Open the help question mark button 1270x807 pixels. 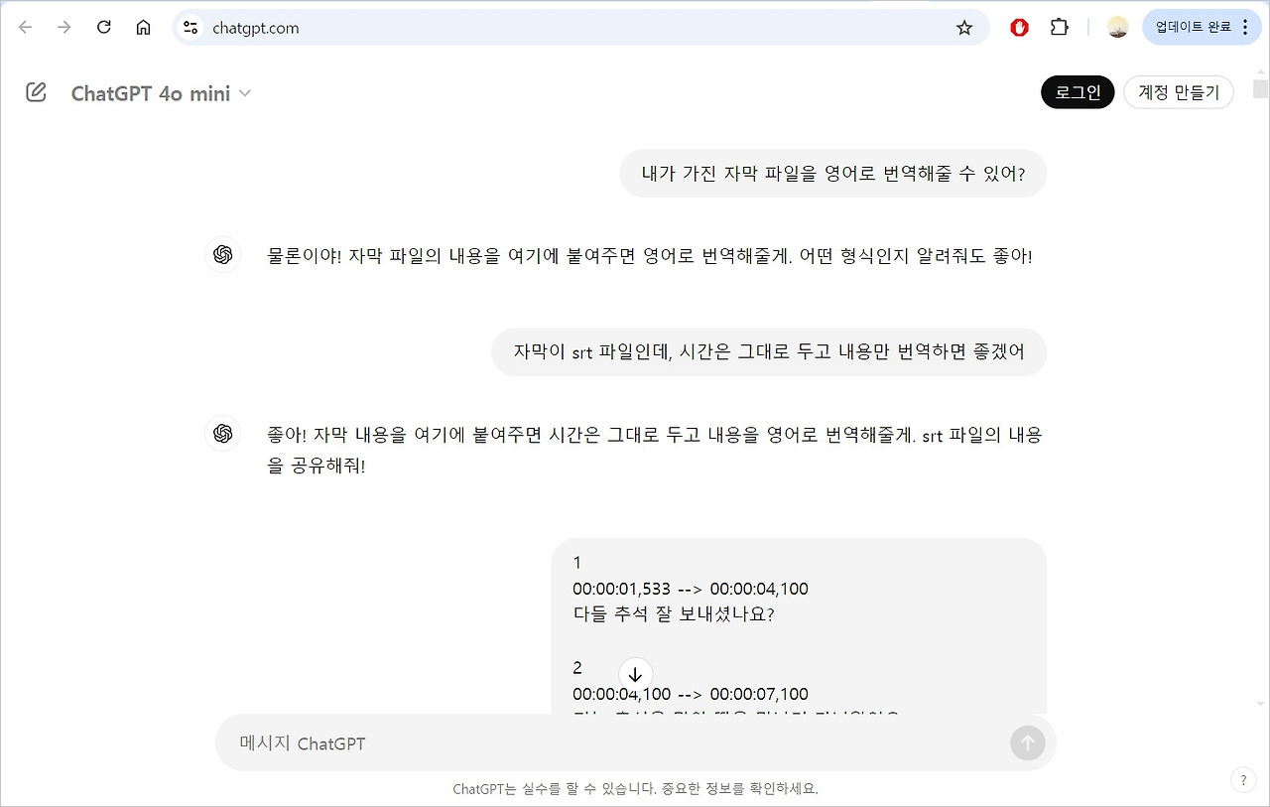point(1243,780)
